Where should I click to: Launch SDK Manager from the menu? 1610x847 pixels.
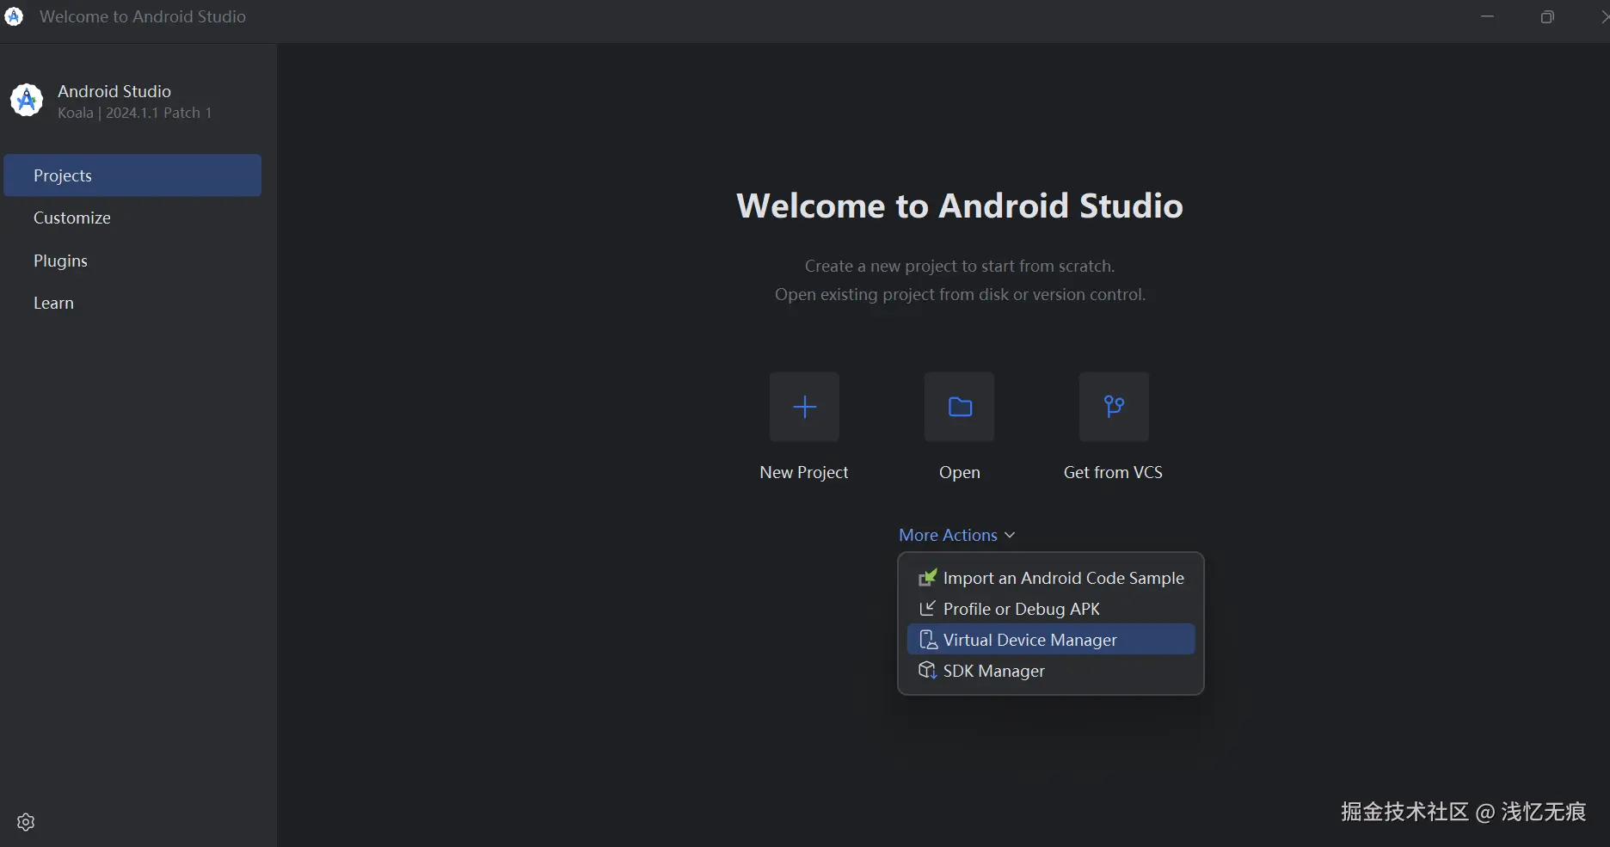pos(1051,671)
